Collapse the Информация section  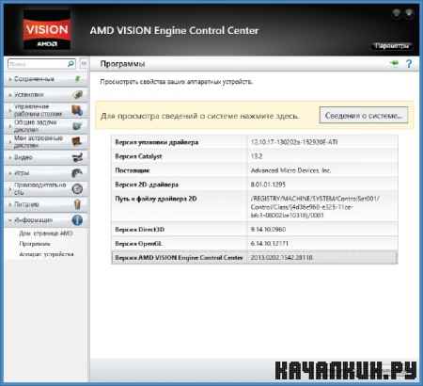[10, 220]
